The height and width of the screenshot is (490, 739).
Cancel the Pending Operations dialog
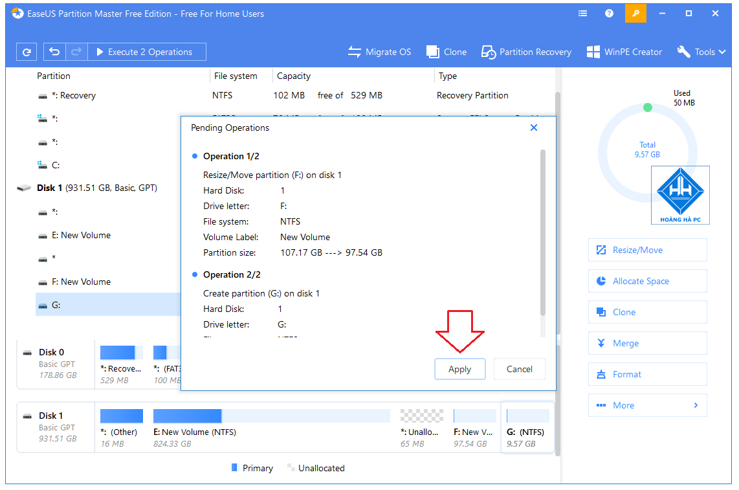click(x=519, y=368)
